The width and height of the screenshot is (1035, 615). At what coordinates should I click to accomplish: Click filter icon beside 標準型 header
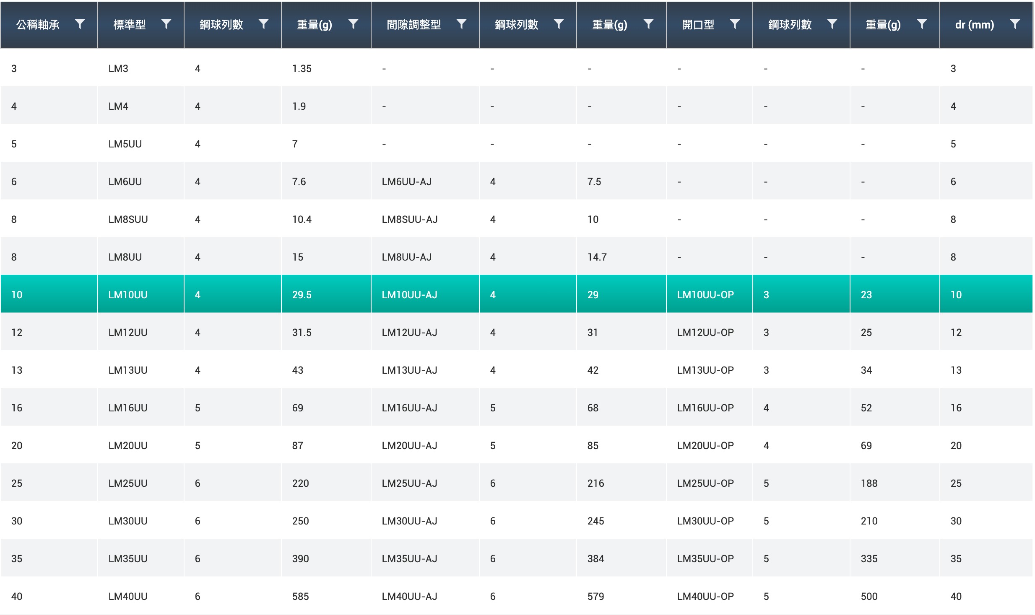pyautogui.click(x=166, y=24)
